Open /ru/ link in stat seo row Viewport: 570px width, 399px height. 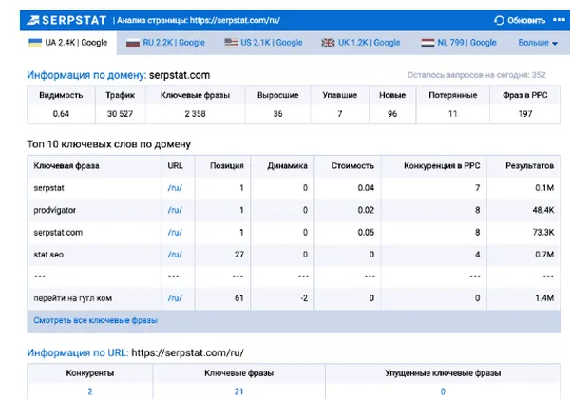pyautogui.click(x=175, y=255)
